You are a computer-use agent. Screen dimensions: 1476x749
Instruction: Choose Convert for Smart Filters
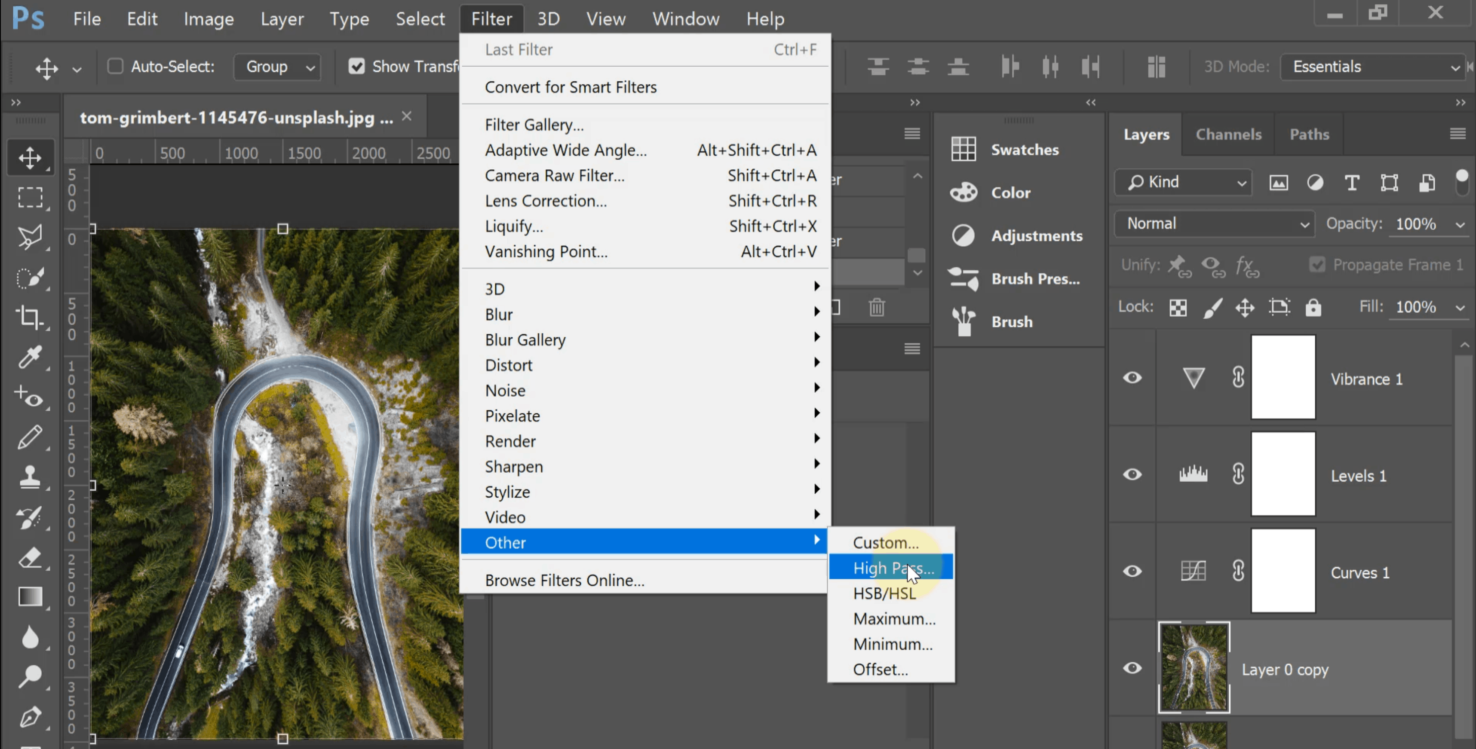coord(645,87)
